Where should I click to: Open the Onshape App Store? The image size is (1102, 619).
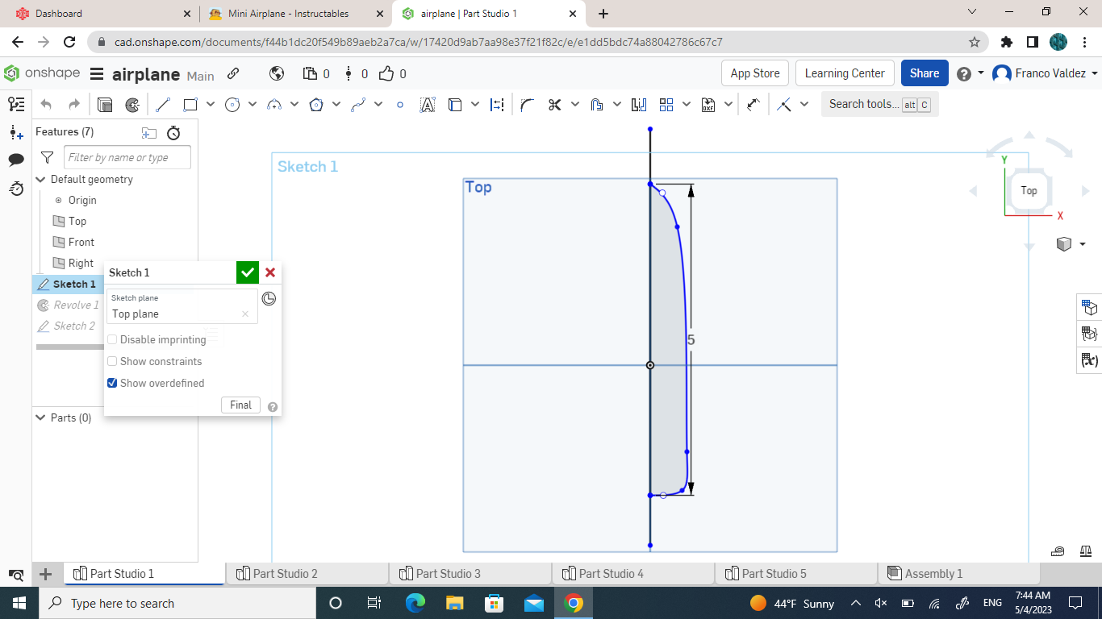pyautogui.click(x=754, y=73)
